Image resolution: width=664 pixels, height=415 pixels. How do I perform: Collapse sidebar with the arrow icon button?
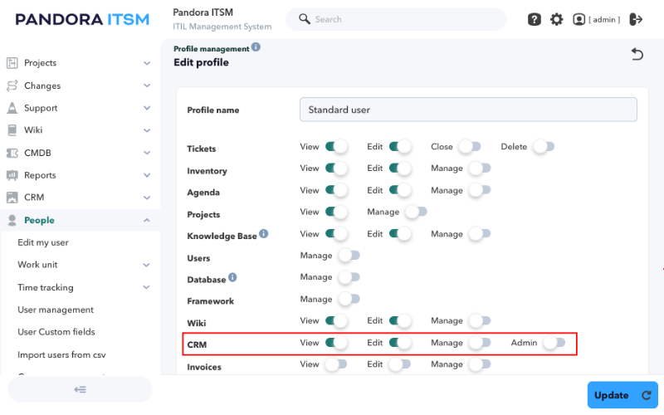click(80, 389)
